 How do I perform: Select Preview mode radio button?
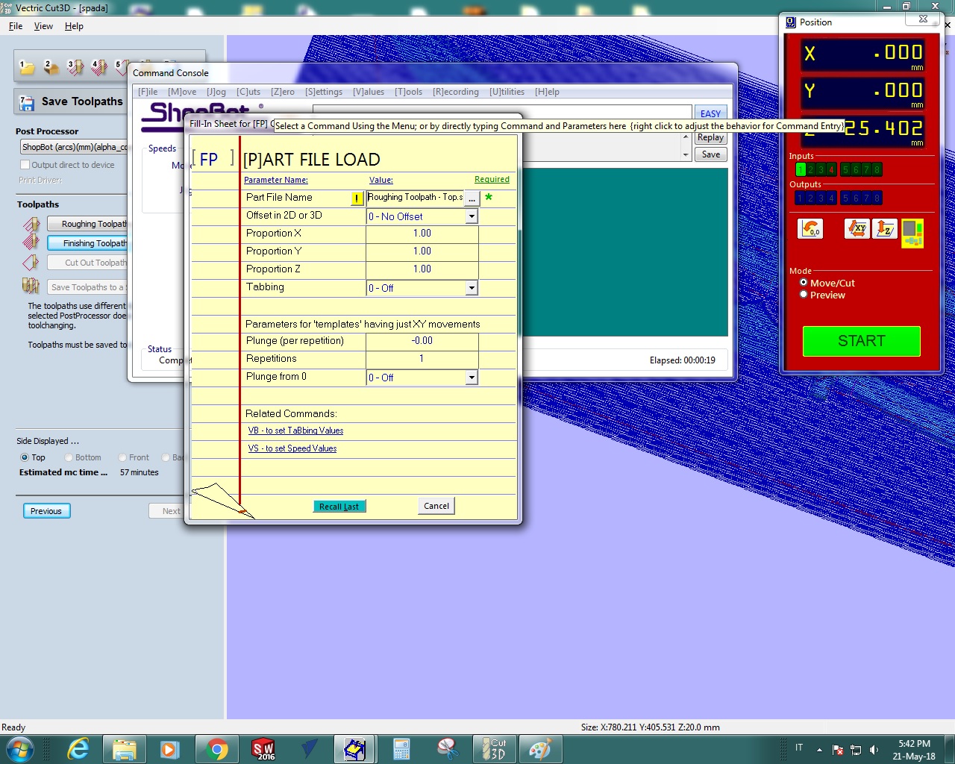tap(804, 295)
